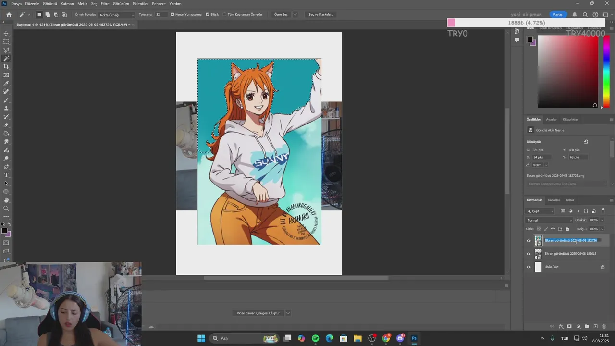This screenshot has height=346, width=615.
Task: Toggle Kenar Yumuşatma checkbox
Action: [172, 14]
